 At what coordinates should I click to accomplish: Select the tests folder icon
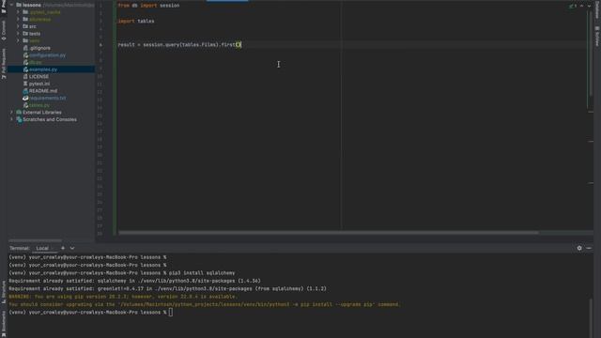[x=25, y=34]
